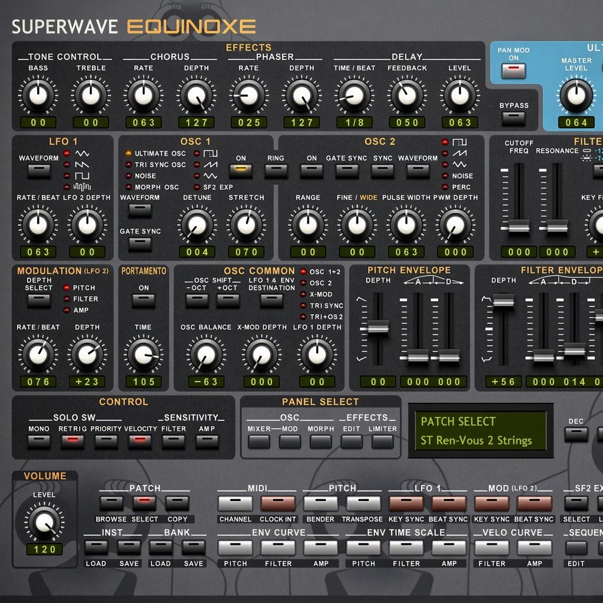Cycle the OSC 2 Waveform selector button

pyautogui.click(x=418, y=171)
